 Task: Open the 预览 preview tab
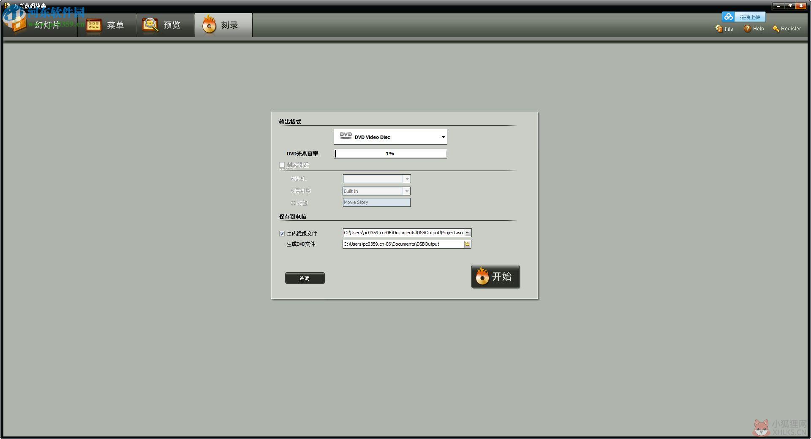point(165,25)
